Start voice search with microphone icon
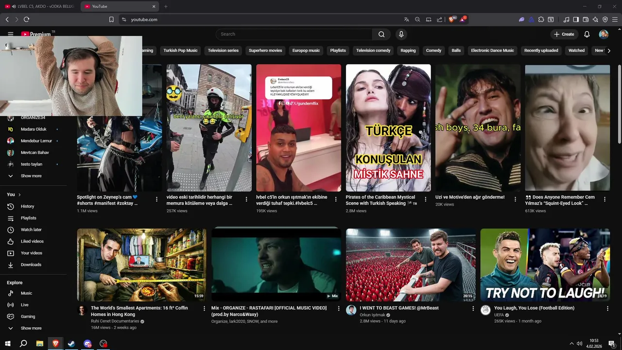This screenshot has width=622, height=350. 401,34
